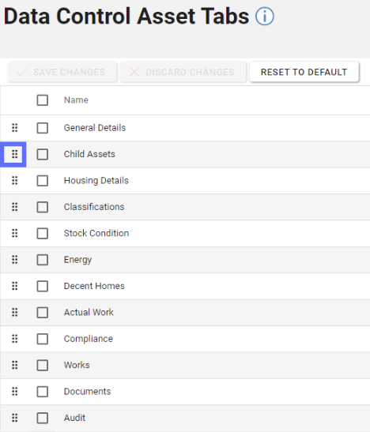Tick the select-all checkbox in Name header
The width and height of the screenshot is (370, 432).
click(x=43, y=100)
